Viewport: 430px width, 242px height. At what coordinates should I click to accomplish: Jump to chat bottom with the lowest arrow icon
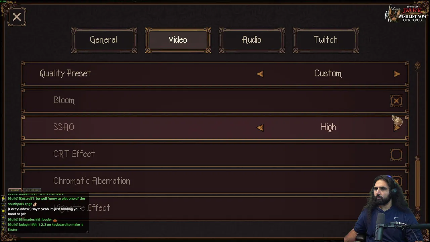(3, 229)
